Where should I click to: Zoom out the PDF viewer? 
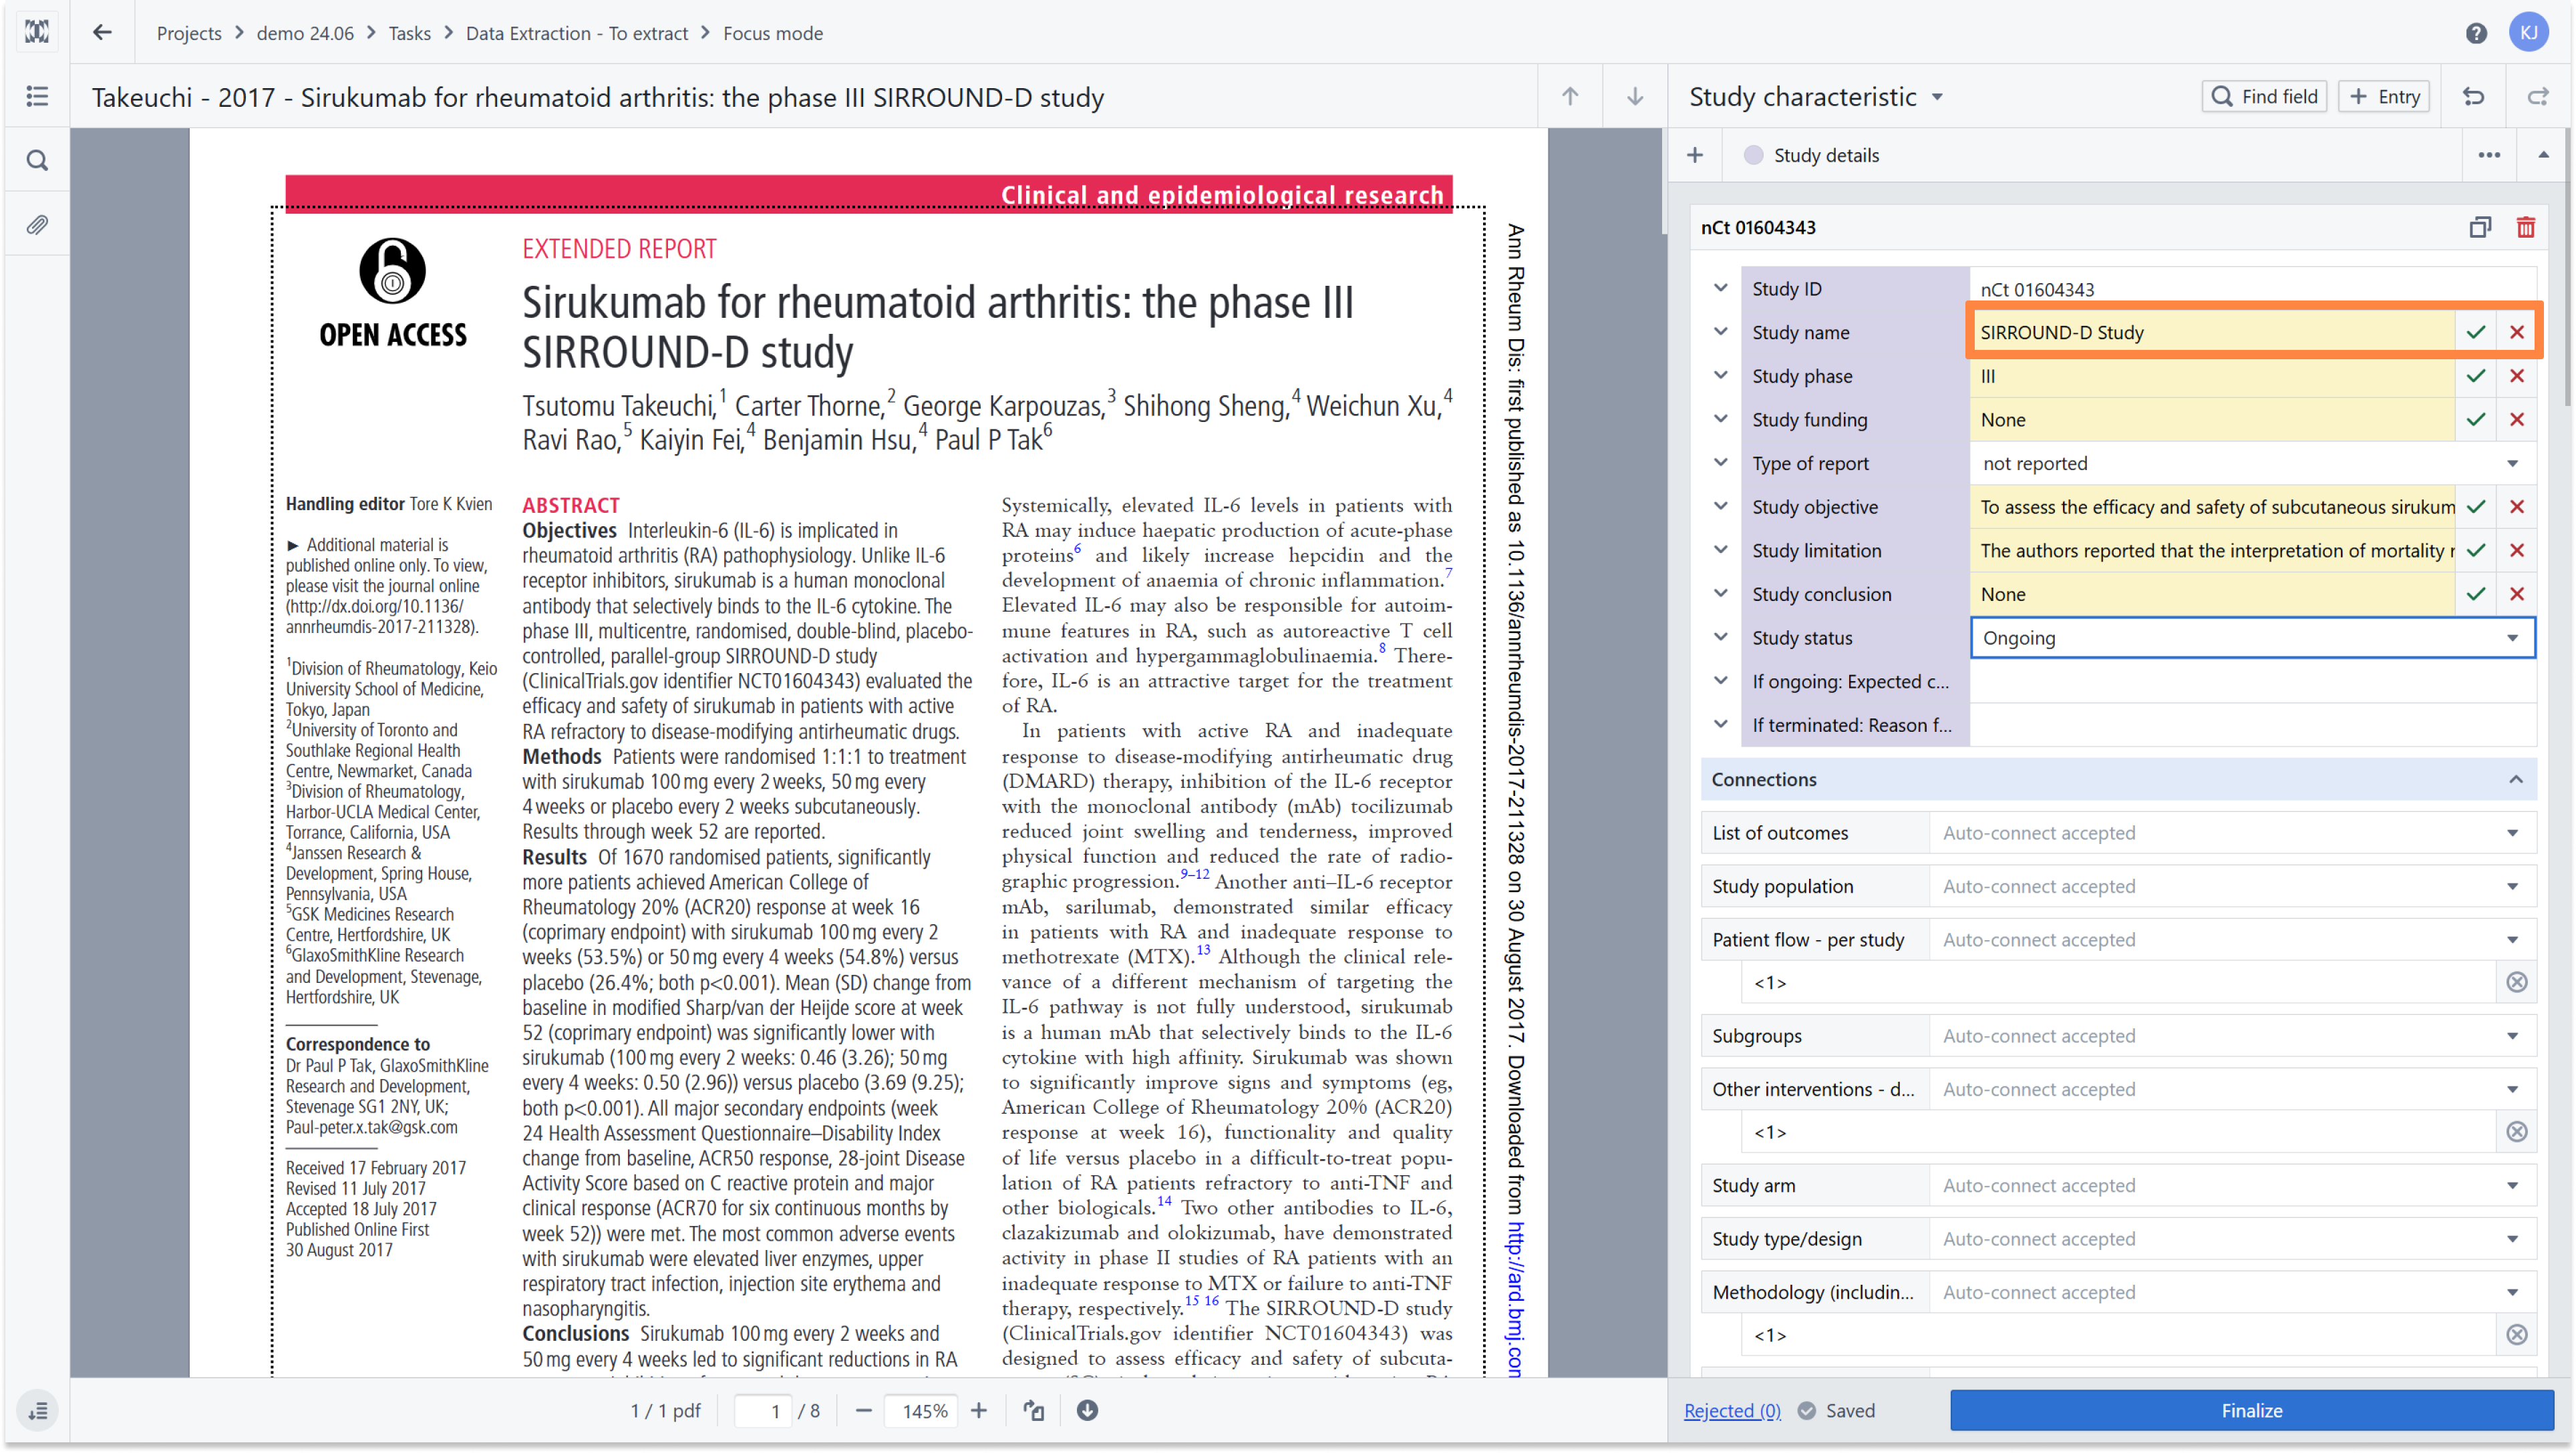(x=864, y=1410)
